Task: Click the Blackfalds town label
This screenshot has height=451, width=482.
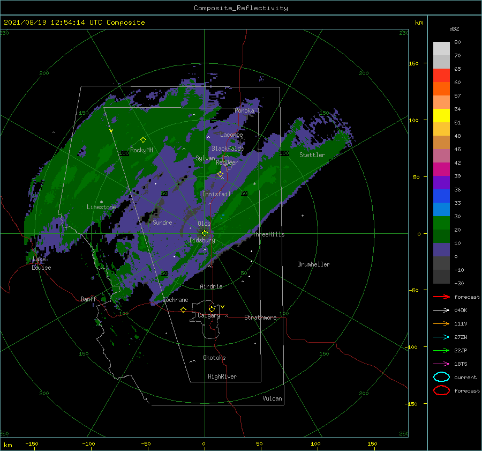Action: (x=228, y=149)
